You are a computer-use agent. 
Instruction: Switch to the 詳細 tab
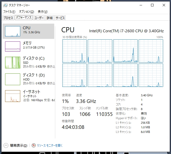[50, 18]
